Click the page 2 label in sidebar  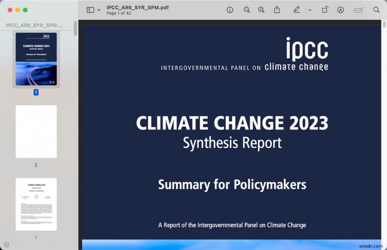point(36,165)
